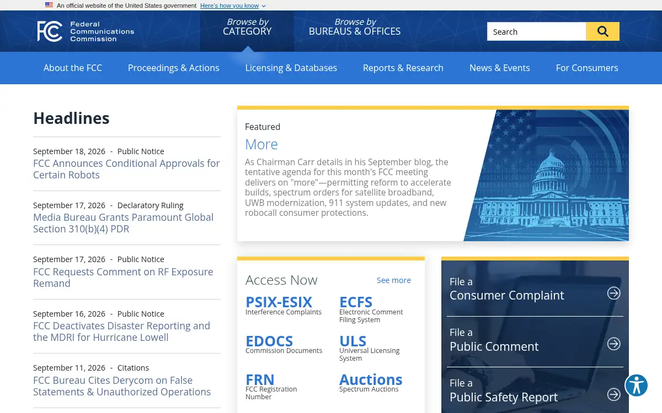The width and height of the screenshot is (662, 413).
Task: Open FRN FCC Registration Number
Action: click(271, 386)
